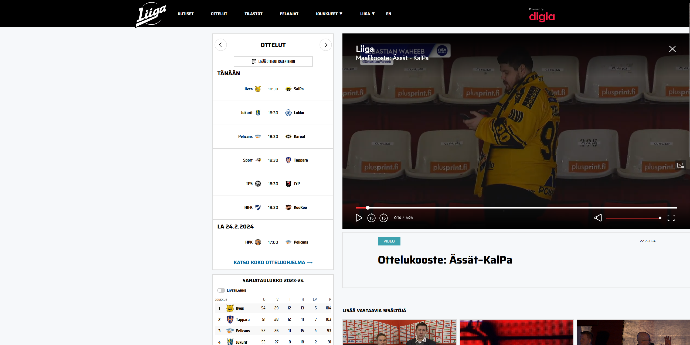Expand the Liiga dropdown menu
This screenshot has width=690, height=345.
[x=367, y=14]
